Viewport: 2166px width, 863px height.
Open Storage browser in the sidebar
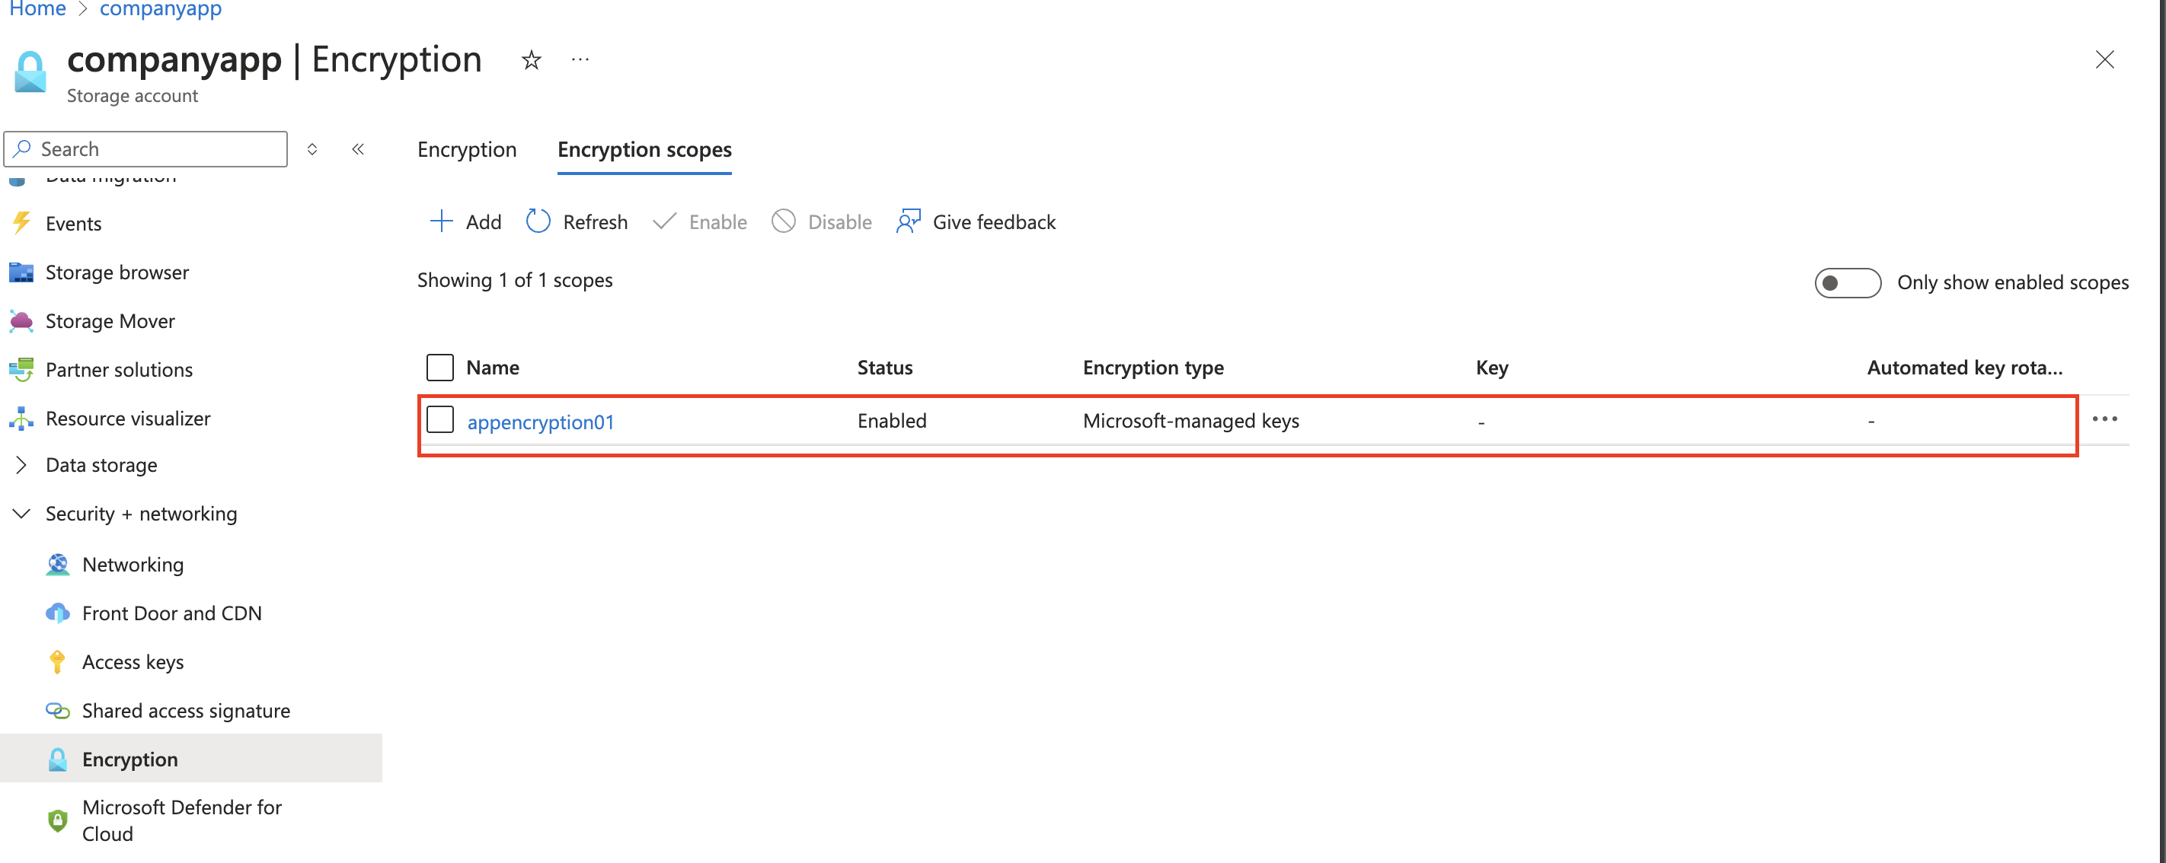tap(117, 272)
